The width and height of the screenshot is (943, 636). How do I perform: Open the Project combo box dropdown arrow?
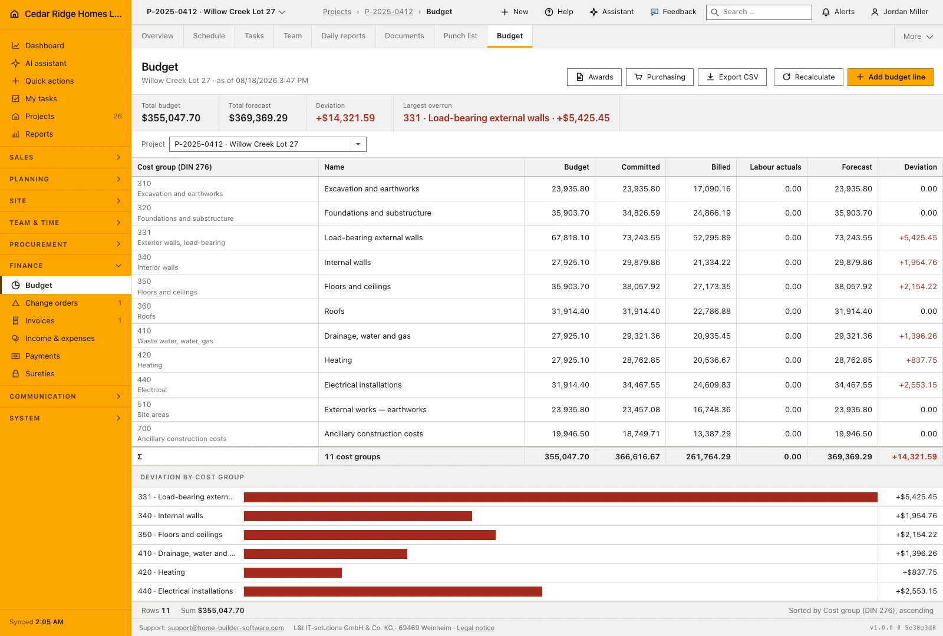pos(358,144)
